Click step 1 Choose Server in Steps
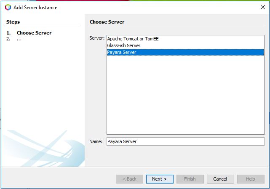Viewport: 270px width, 189px height. [x=34, y=33]
